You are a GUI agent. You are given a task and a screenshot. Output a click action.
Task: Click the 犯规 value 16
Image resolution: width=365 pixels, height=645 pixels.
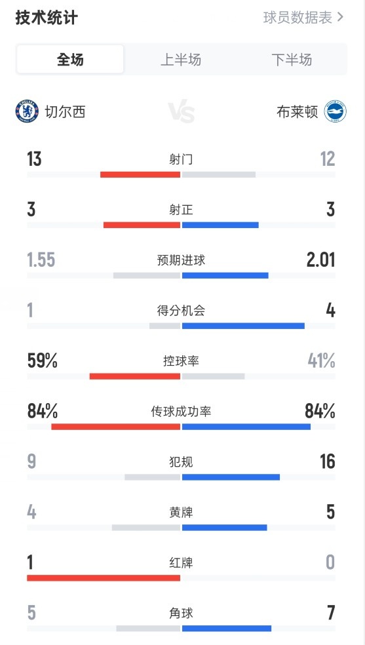coord(328,461)
